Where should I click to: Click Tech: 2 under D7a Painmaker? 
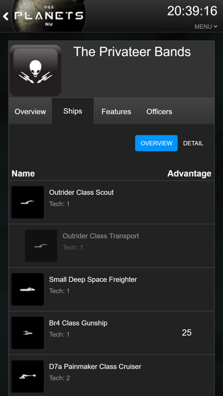tap(59, 378)
